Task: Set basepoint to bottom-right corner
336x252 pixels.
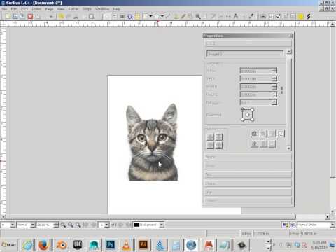Action: point(252,120)
